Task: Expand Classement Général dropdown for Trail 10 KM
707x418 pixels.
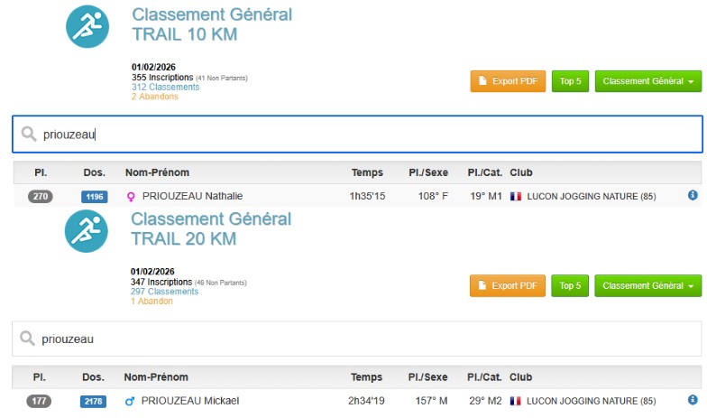Action: [647, 81]
